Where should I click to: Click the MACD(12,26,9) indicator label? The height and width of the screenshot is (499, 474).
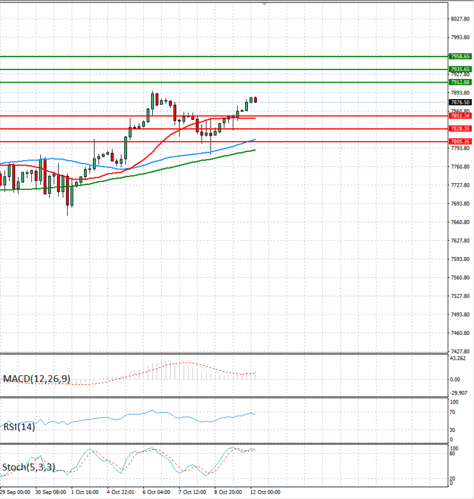[36, 379]
